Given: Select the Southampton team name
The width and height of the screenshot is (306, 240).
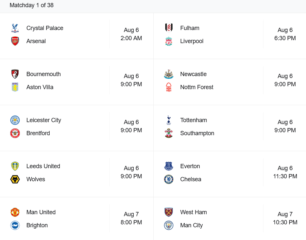Looking at the screenshot, I should click(x=197, y=133).
